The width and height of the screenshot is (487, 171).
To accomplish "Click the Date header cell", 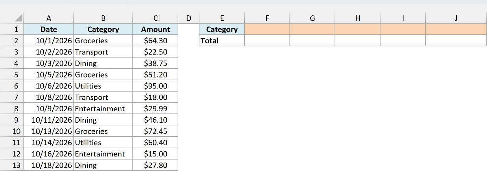I will (49, 29).
